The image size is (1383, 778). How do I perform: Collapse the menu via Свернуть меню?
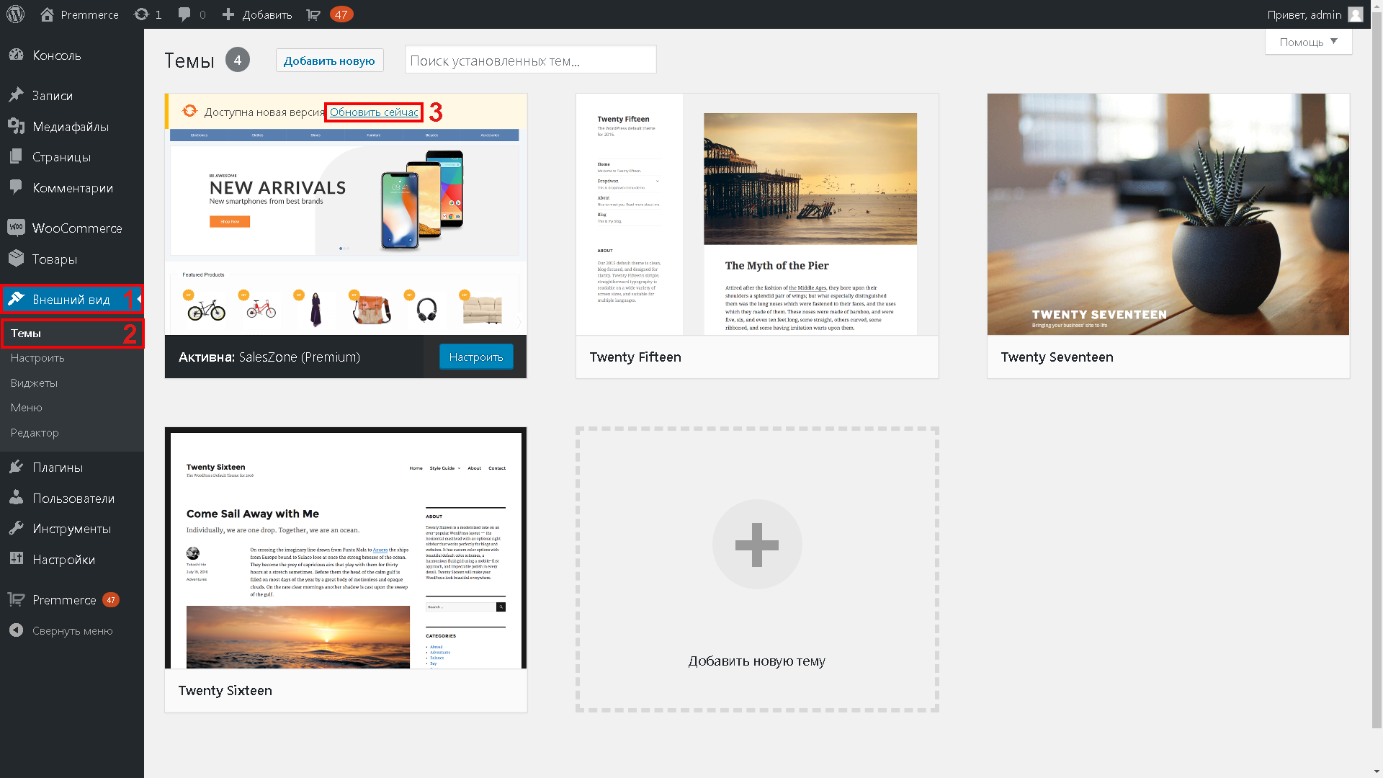coord(72,631)
